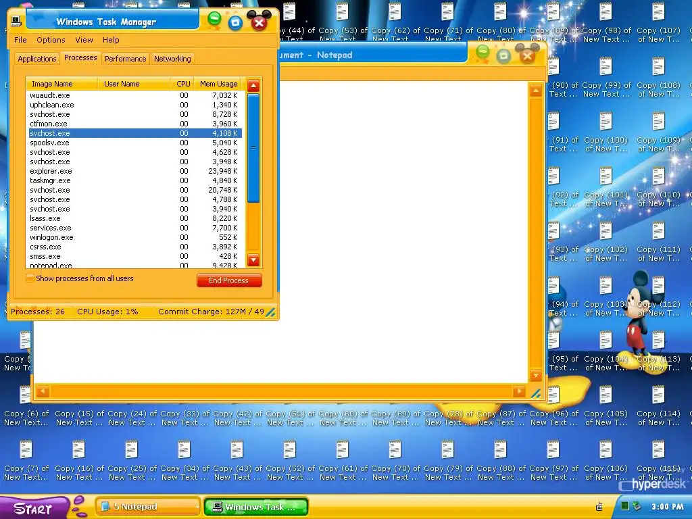Click Windows Task Manager taskbar button

(x=255, y=507)
